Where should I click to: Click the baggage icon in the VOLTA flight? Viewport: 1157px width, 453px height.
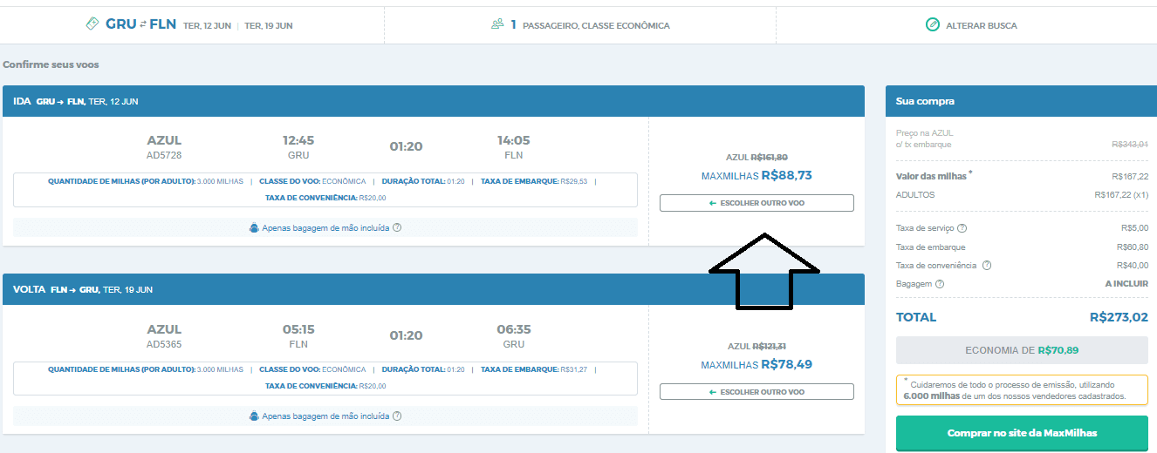(x=254, y=416)
